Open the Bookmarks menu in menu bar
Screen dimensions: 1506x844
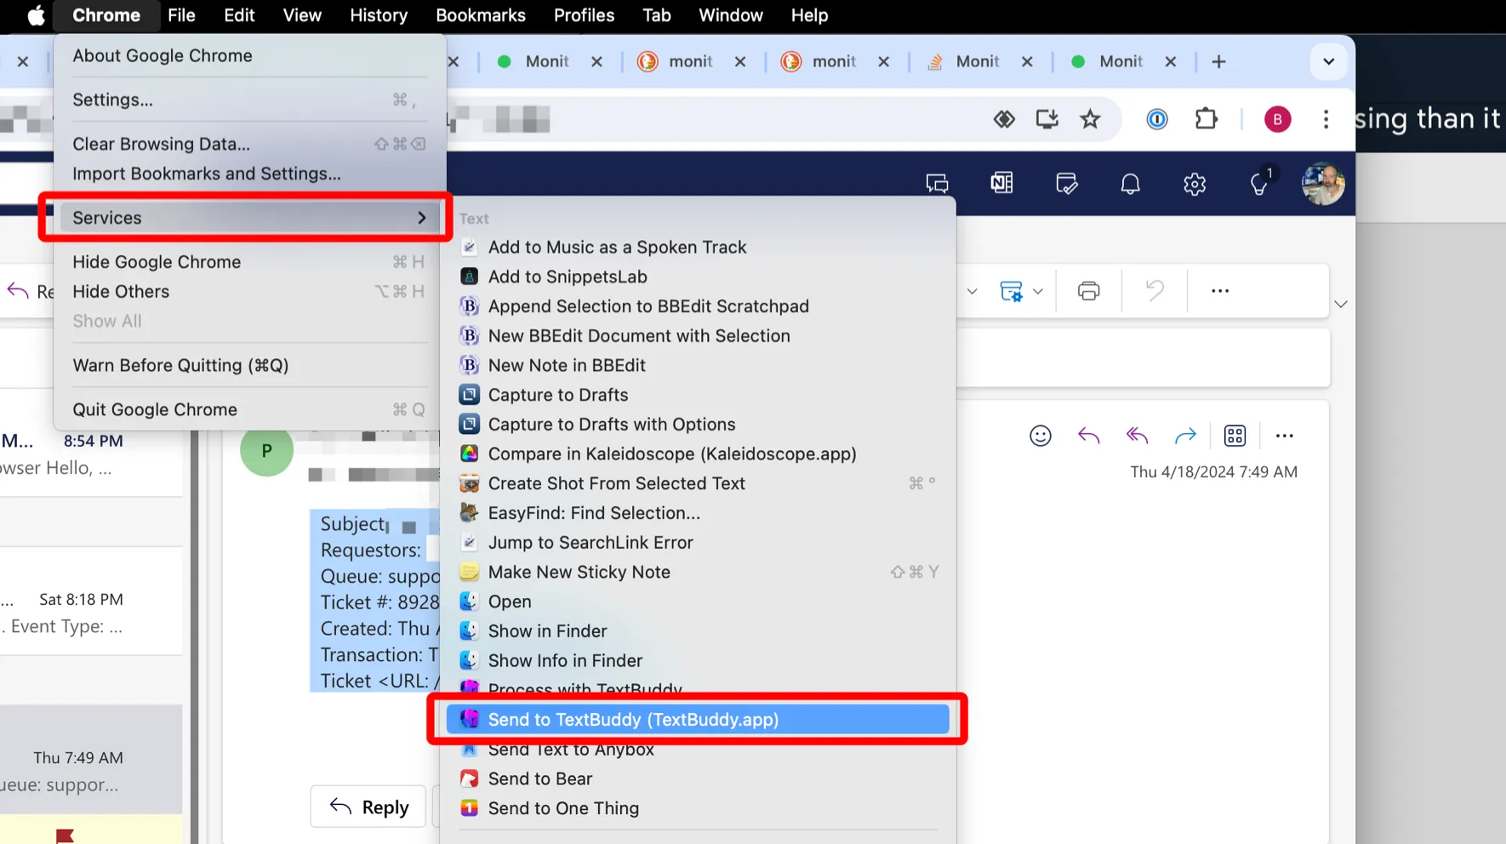pyautogui.click(x=480, y=15)
